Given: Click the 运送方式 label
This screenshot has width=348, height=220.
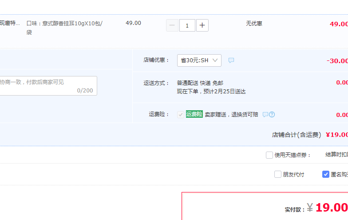Looking at the screenshot, I should tap(156, 83).
